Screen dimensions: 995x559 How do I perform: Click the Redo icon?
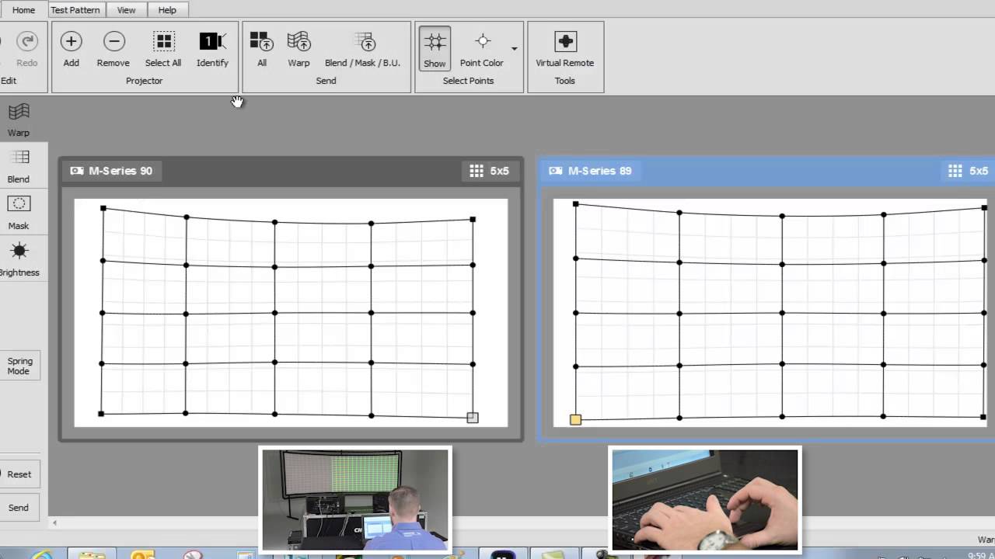(x=27, y=42)
